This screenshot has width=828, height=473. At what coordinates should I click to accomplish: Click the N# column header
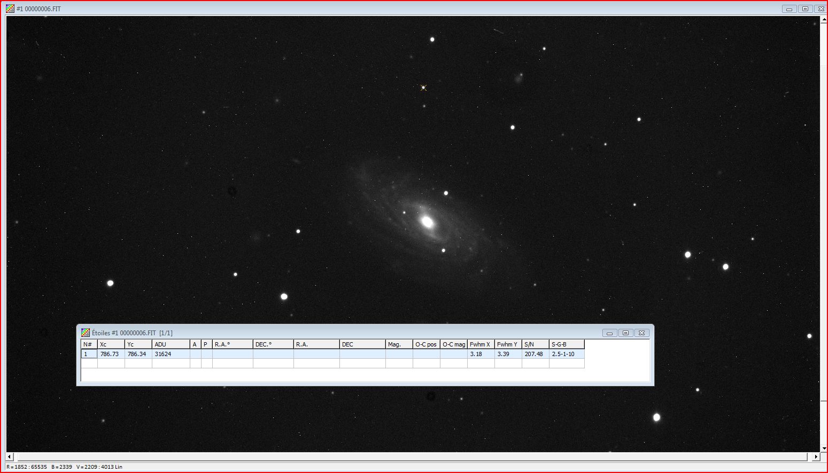click(89, 344)
